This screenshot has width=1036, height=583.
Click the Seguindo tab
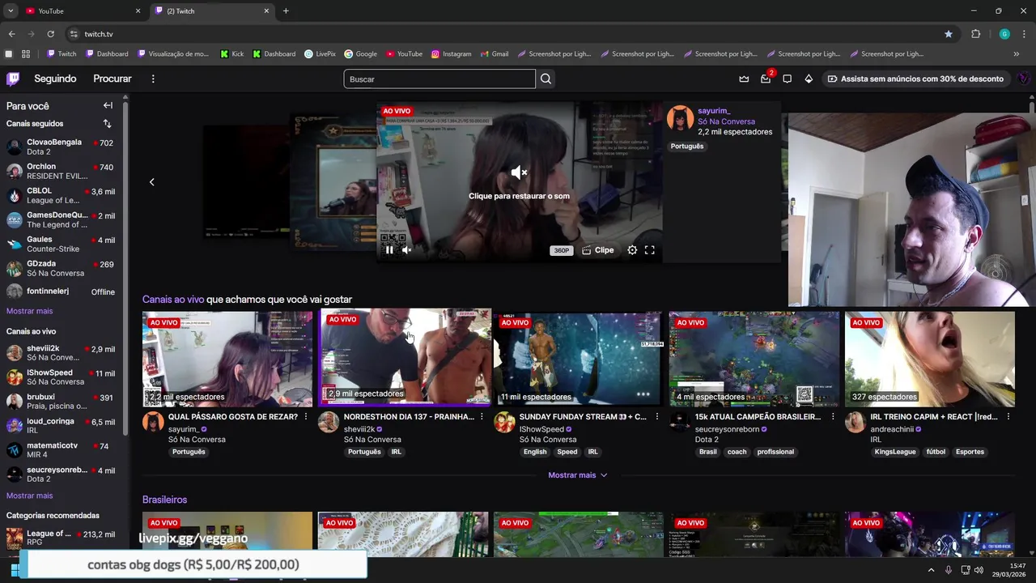click(x=55, y=79)
